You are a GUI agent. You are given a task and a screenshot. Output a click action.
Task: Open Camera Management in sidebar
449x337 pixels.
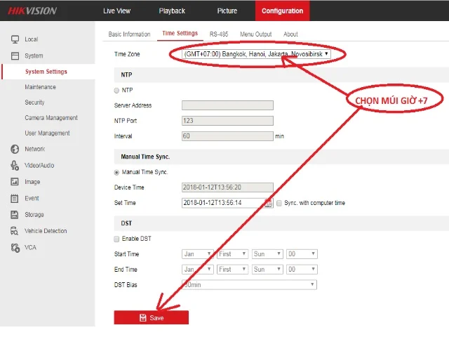click(51, 118)
